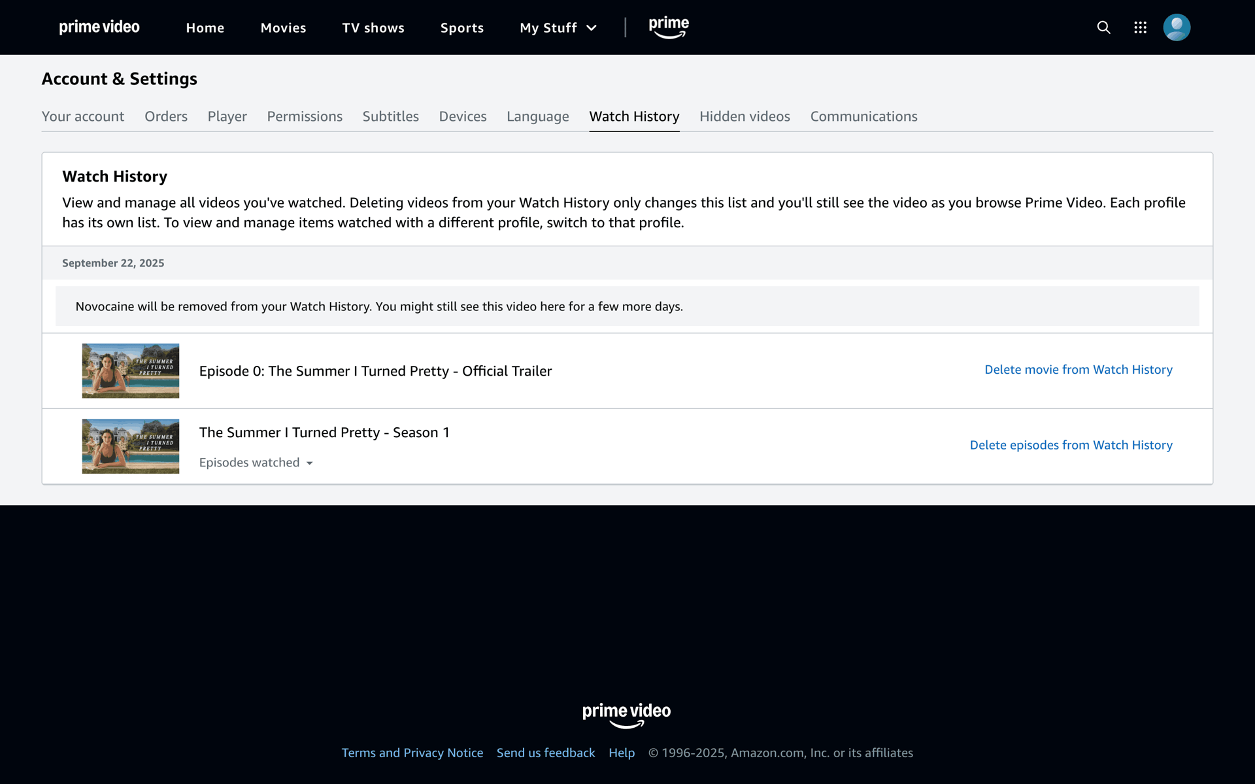Viewport: 1255px width, 784px height.
Task: Click The Summer I Turned Pretty Season 1 title
Action: 324,433
